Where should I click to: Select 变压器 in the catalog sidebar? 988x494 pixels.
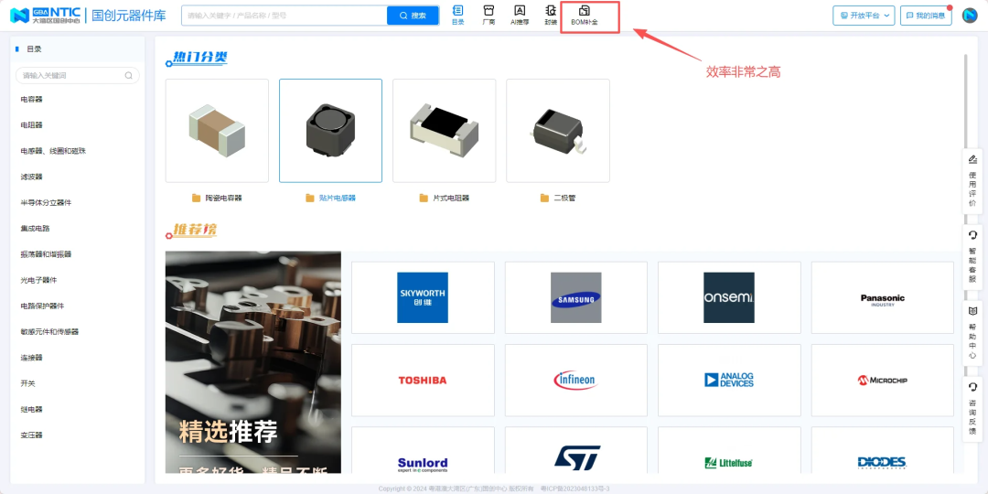pyautogui.click(x=31, y=435)
